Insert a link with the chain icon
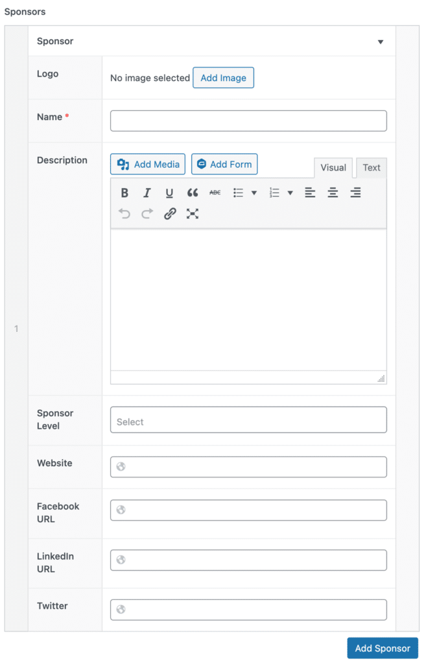426x664 pixels. pyautogui.click(x=170, y=214)
